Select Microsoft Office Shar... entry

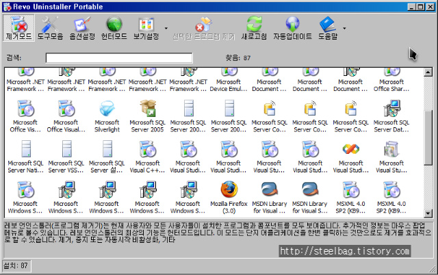(x=391, y=81)
